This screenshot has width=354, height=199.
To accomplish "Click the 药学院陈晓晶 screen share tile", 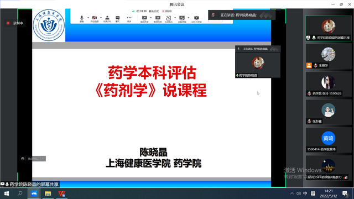I will pyautogui.click(x=328, y=28).
